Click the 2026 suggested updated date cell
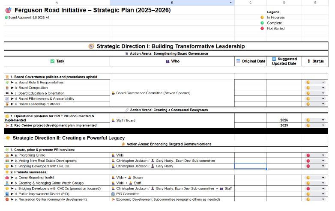The height and width of the screenshot is (211, 335). point(284,120)
